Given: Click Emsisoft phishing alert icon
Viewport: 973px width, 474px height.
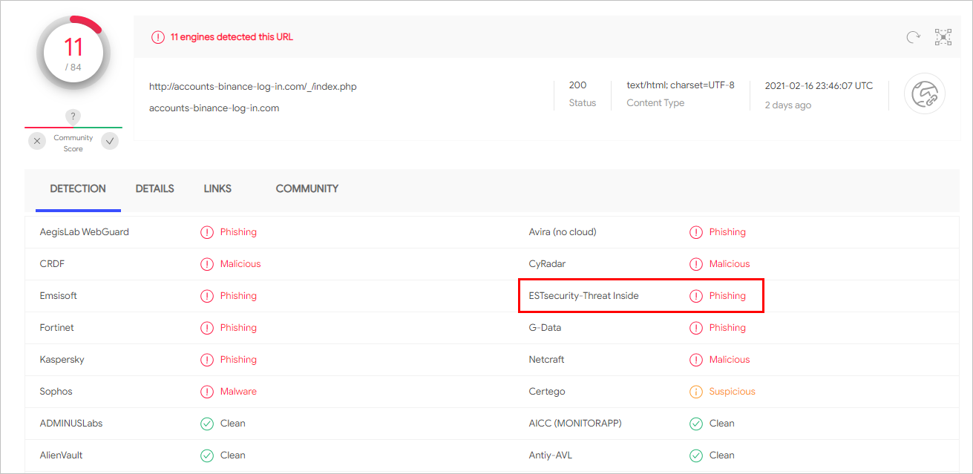Looking at the screenshot, I should pyautogui.click(x=207, y=296).
